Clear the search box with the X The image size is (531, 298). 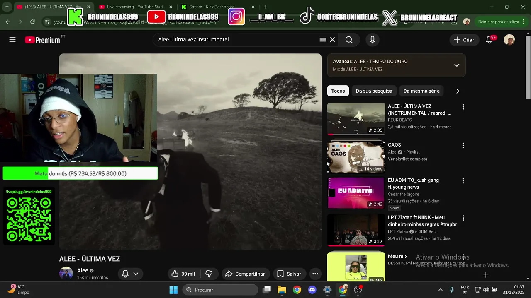click(332, 40)
